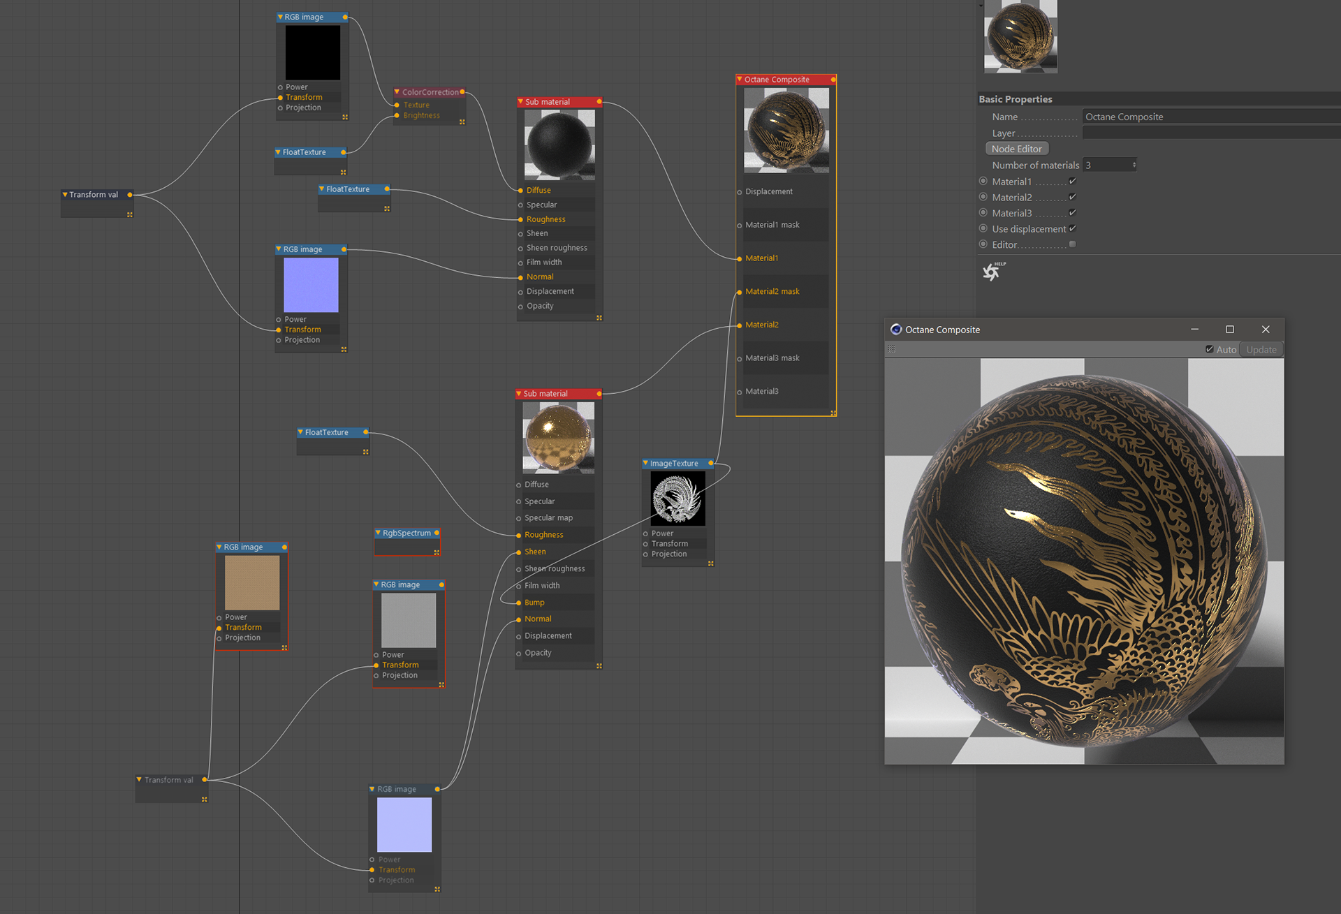This screenshot has width=1341, height=914.
Task: Click the Octane help icon
Action: [x=992, y=271]
